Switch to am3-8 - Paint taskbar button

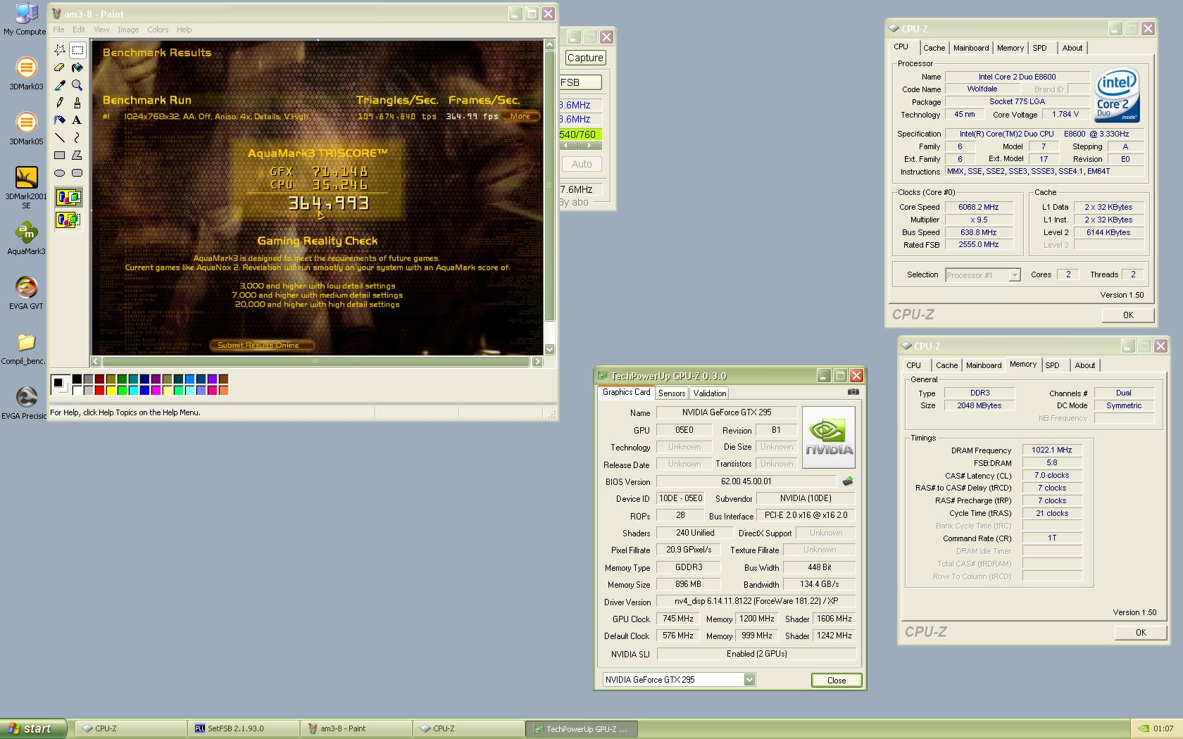click(356, 728)
